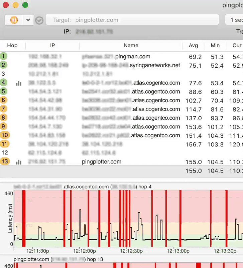Sort by the Min column header
The image size is (243, 268).
[x=215, y=46]
